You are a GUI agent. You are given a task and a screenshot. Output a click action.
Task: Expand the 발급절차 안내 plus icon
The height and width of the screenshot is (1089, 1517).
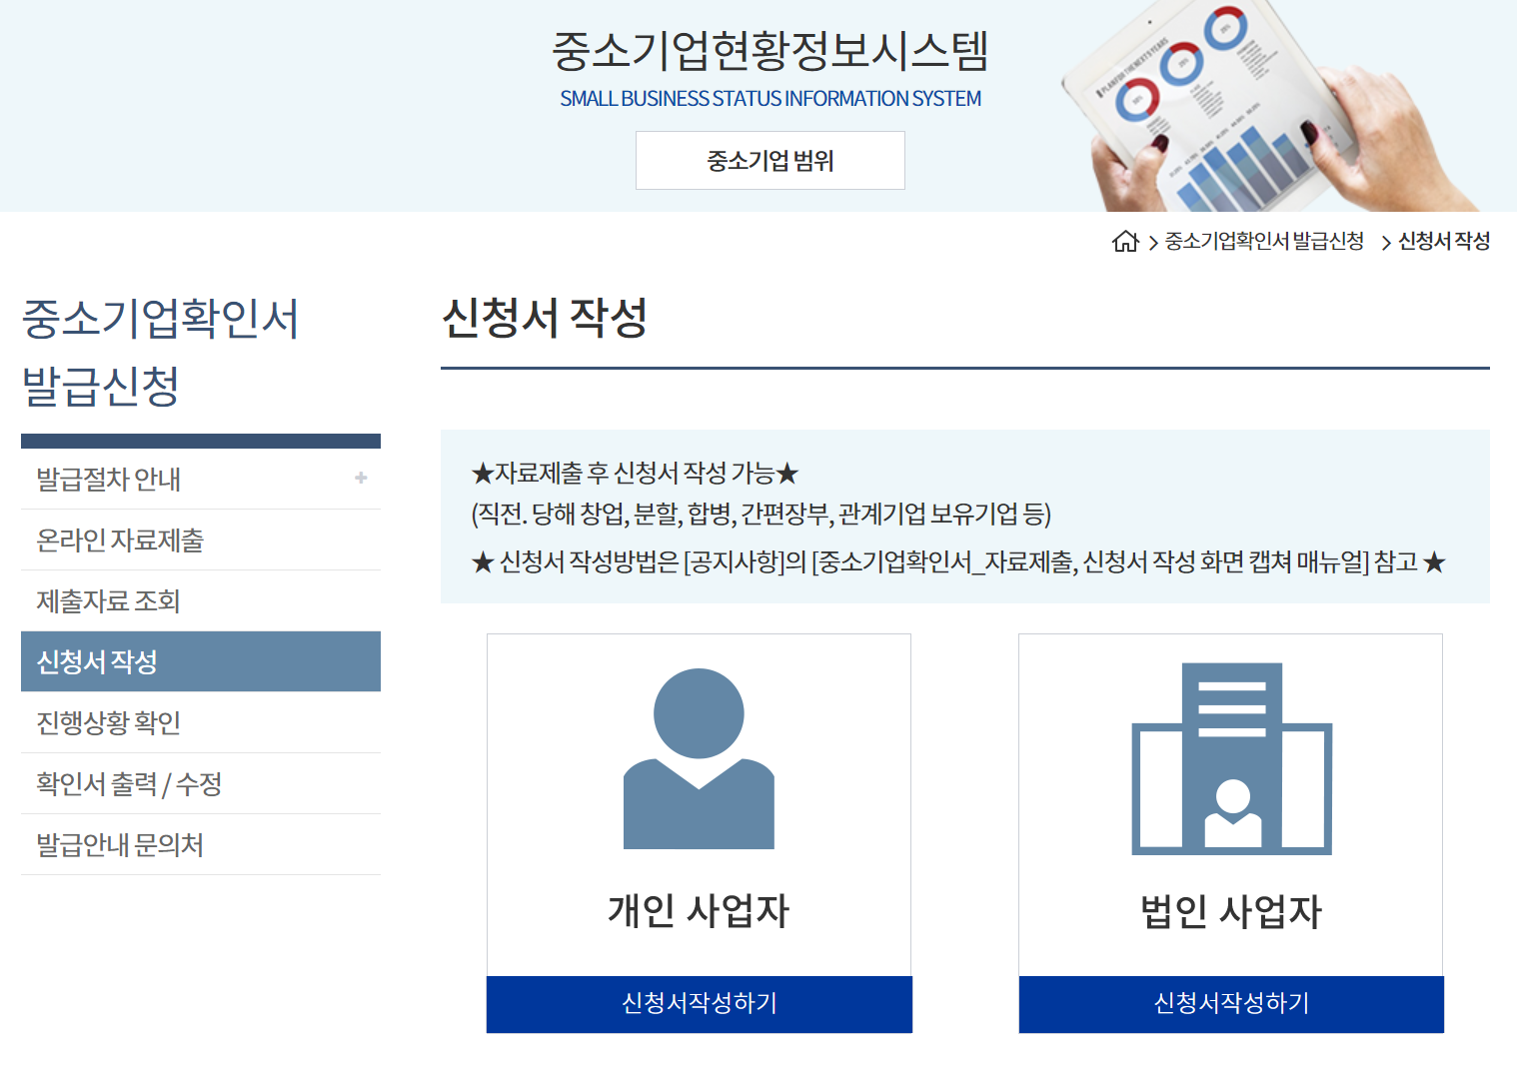click(361, 479)
